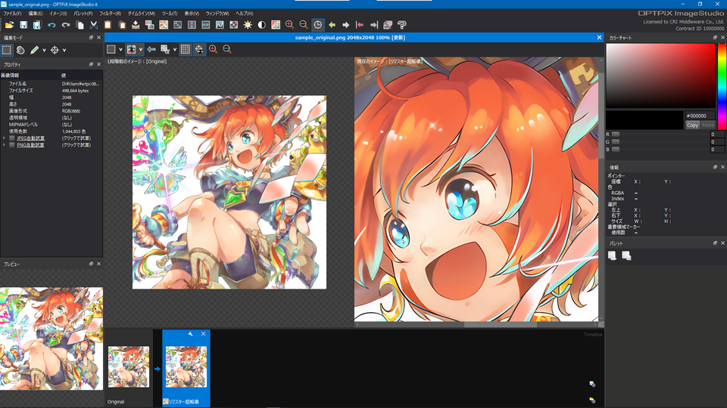Select the Original timeline thumbnail
This screenshot has height=408, width=727.
pos(129,367)
